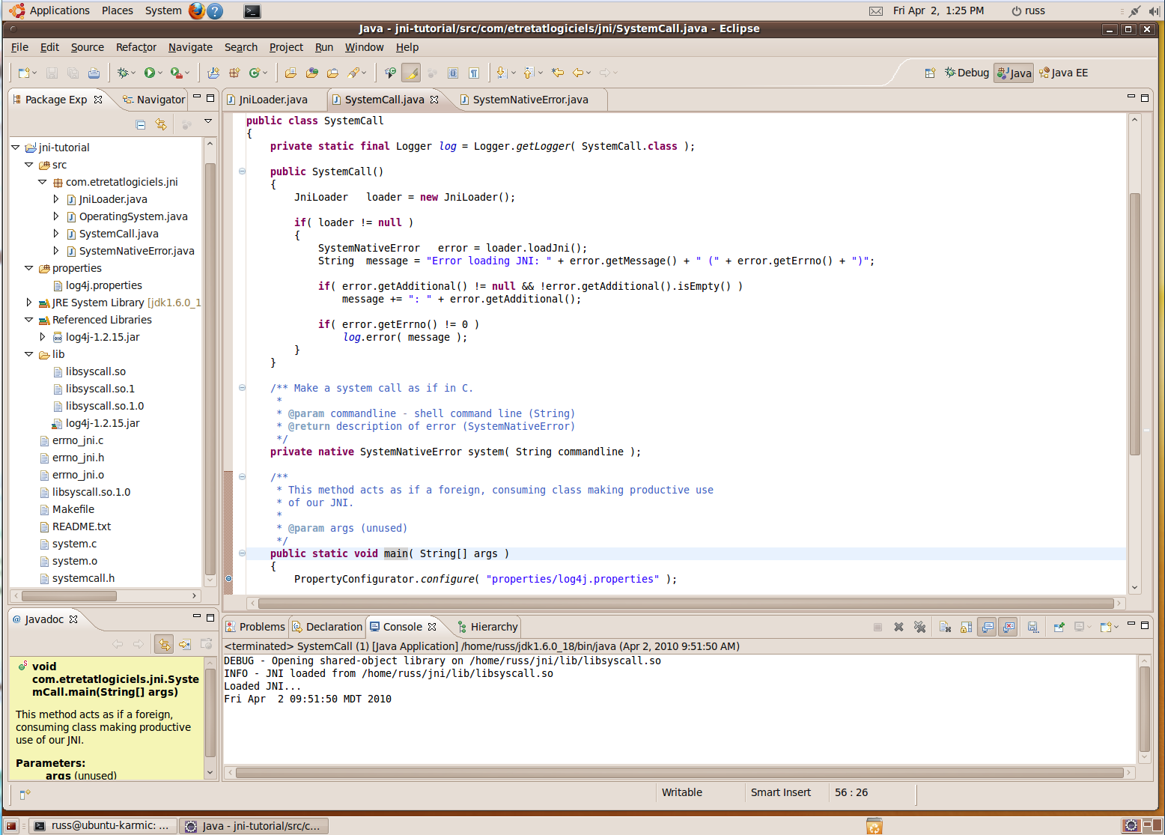Click the flashlight Search icon

(x=354, y=73)
